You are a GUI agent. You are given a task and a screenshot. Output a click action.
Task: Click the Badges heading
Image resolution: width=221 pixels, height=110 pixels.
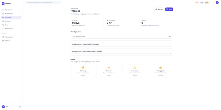[x=73, y=60]
